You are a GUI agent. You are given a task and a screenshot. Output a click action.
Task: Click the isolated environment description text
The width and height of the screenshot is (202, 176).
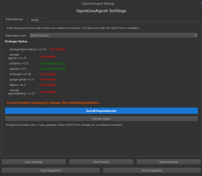73,28
